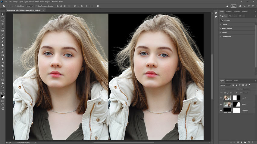Select the Zoom tool in the toolbar
Image resolution: width=257 pixels, height=144 pixels.
pos(3,86)
